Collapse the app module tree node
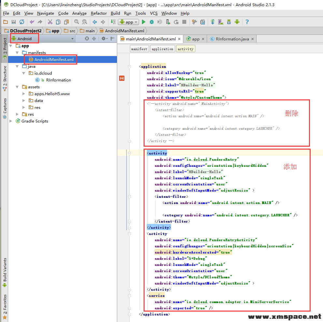The image size is (323, 322). (x=10, y=46)
